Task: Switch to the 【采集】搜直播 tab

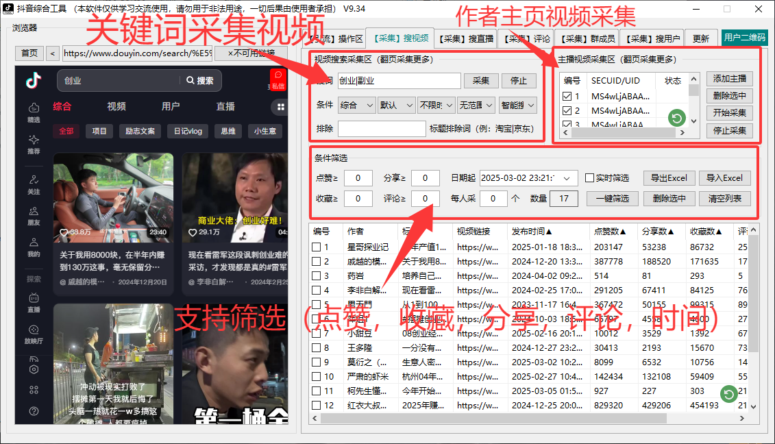Action: click(466, 38)
